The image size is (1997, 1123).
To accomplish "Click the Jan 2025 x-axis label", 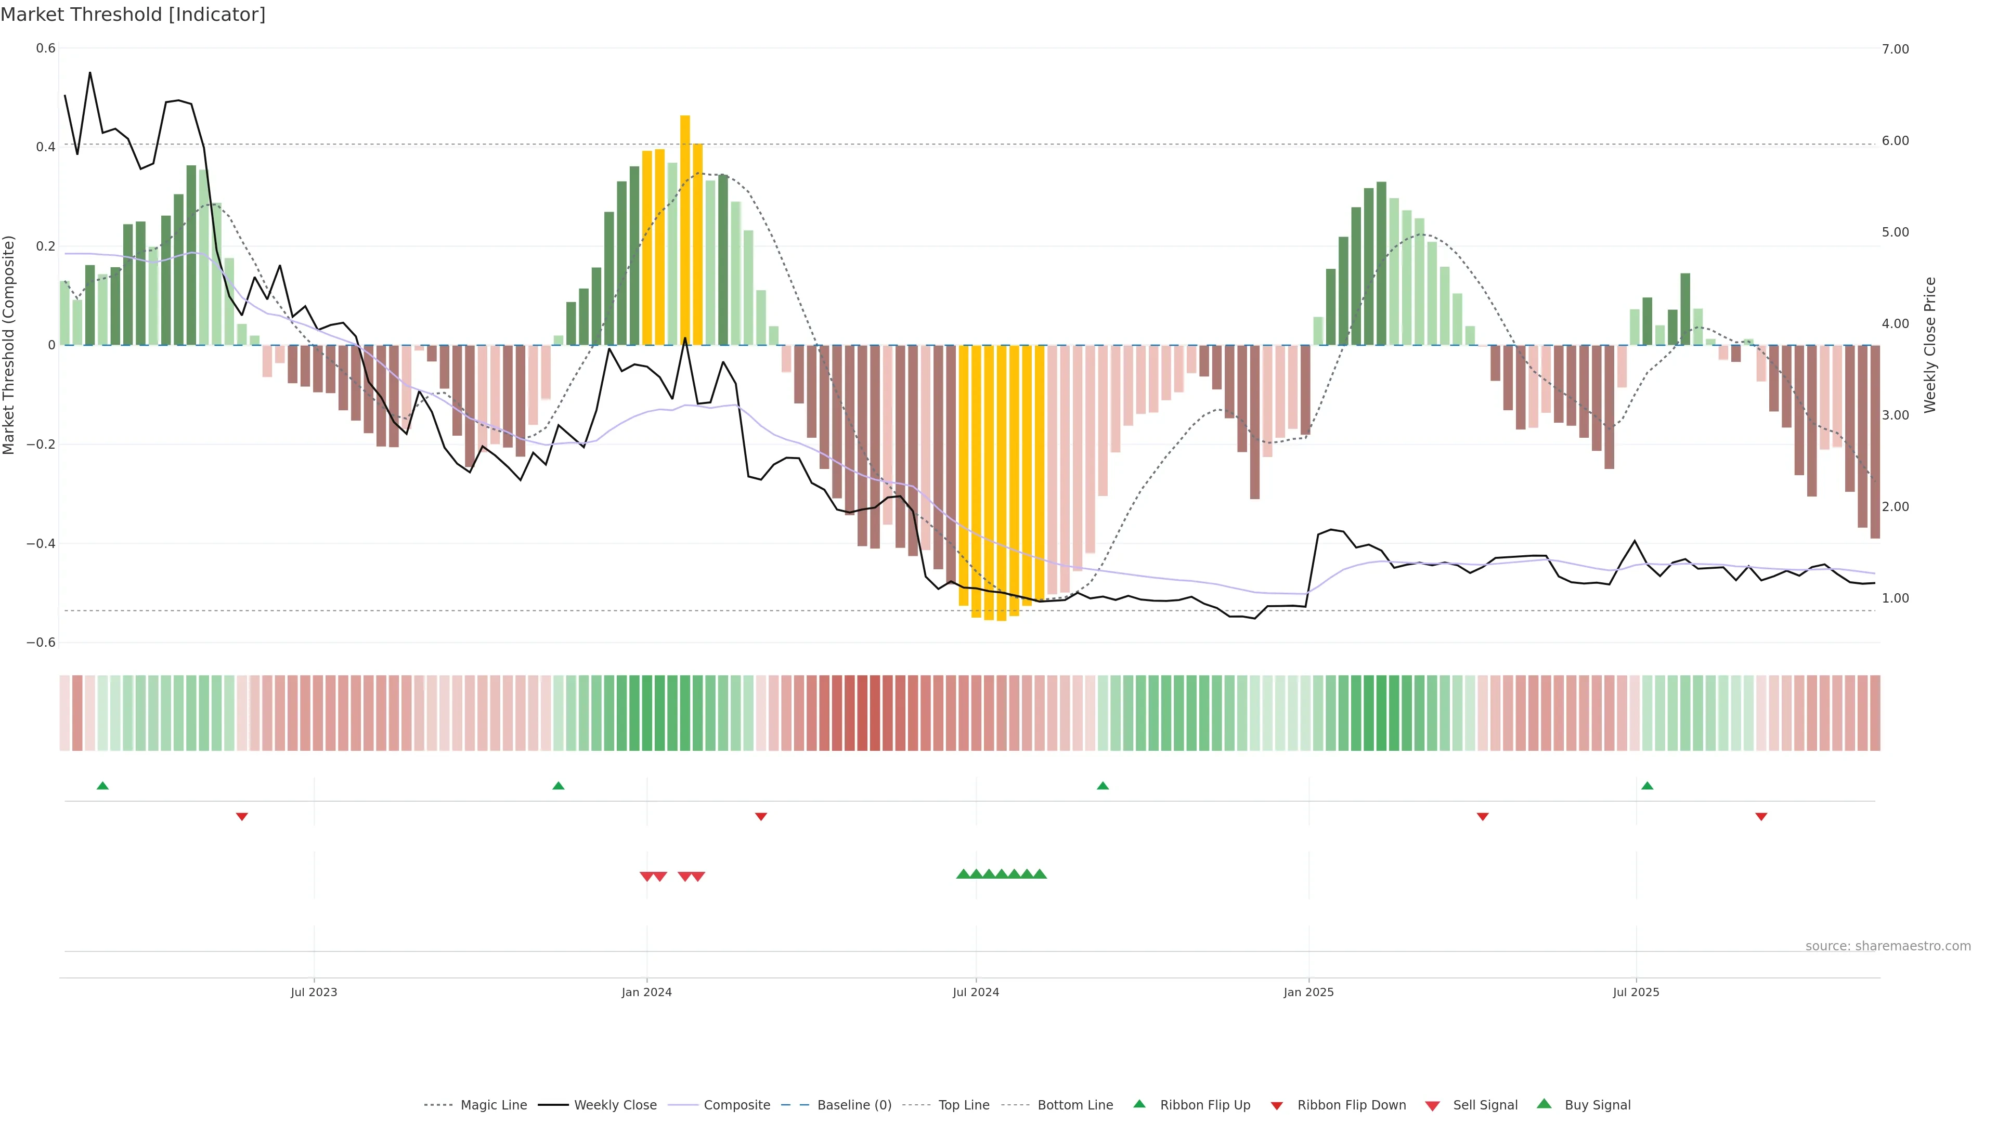I will (x=1308, y=992).
